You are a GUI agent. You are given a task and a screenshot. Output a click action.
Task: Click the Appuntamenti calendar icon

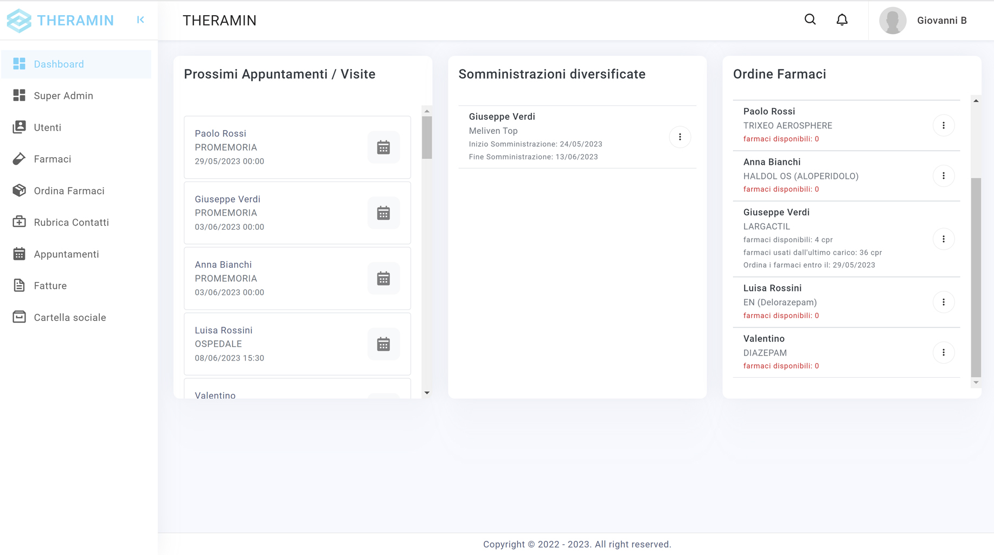point(20,254)
